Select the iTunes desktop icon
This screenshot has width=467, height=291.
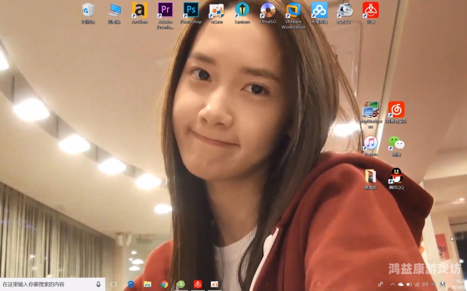371,146
